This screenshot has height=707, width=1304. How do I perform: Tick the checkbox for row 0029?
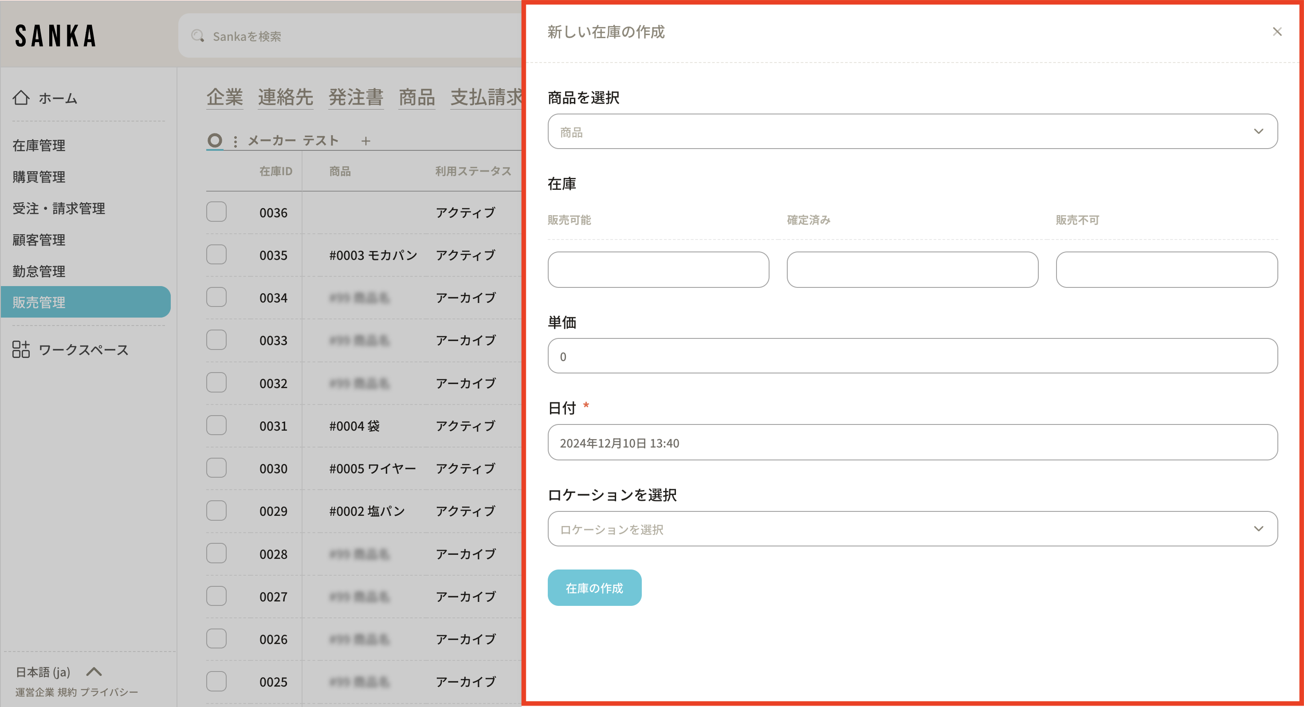(216, 511)
